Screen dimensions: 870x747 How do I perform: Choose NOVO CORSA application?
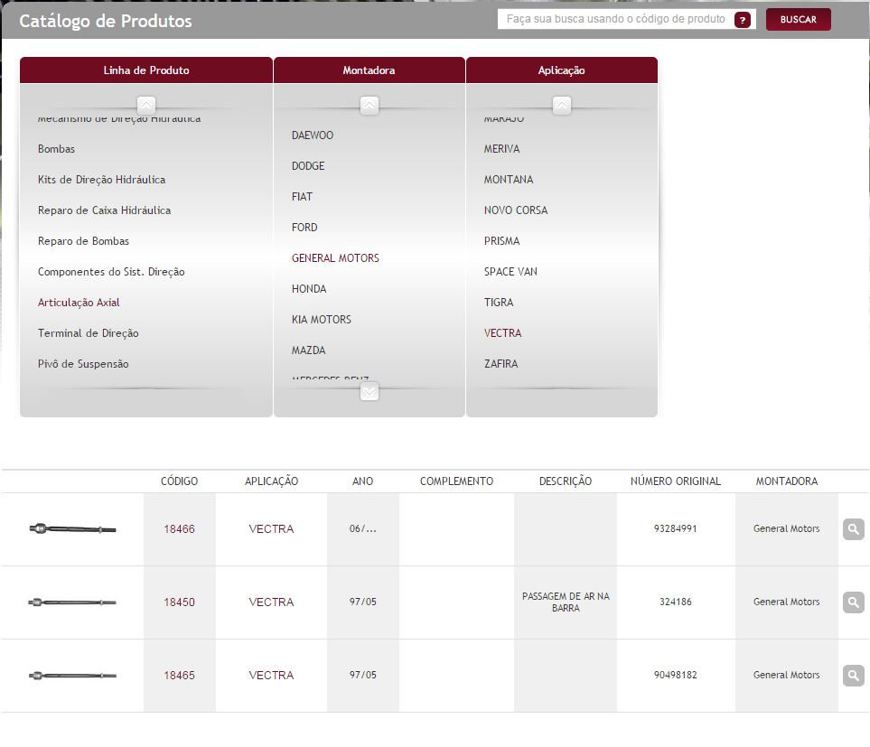[516, 210]
